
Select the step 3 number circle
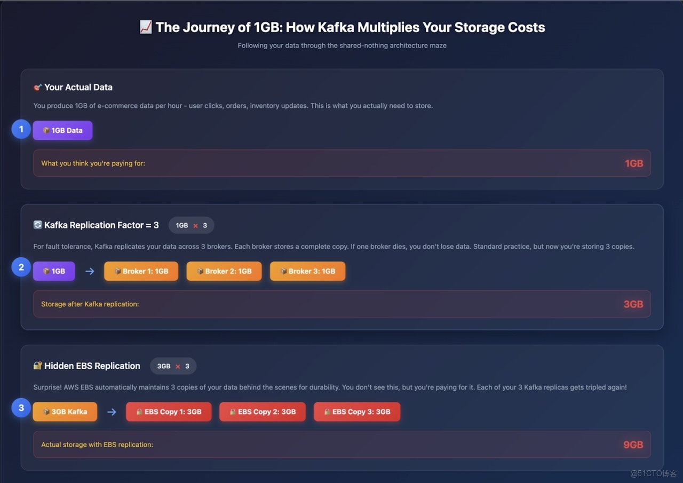pyautogui.click(x=21, y=408)
